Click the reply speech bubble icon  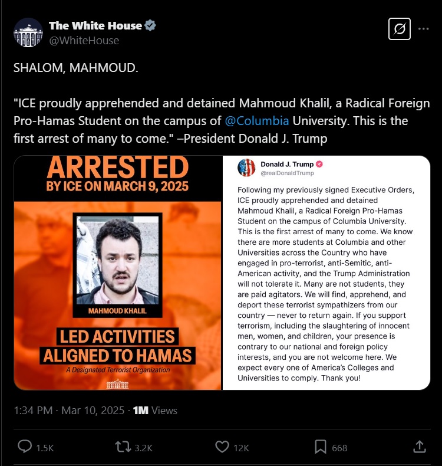[25, 447]
